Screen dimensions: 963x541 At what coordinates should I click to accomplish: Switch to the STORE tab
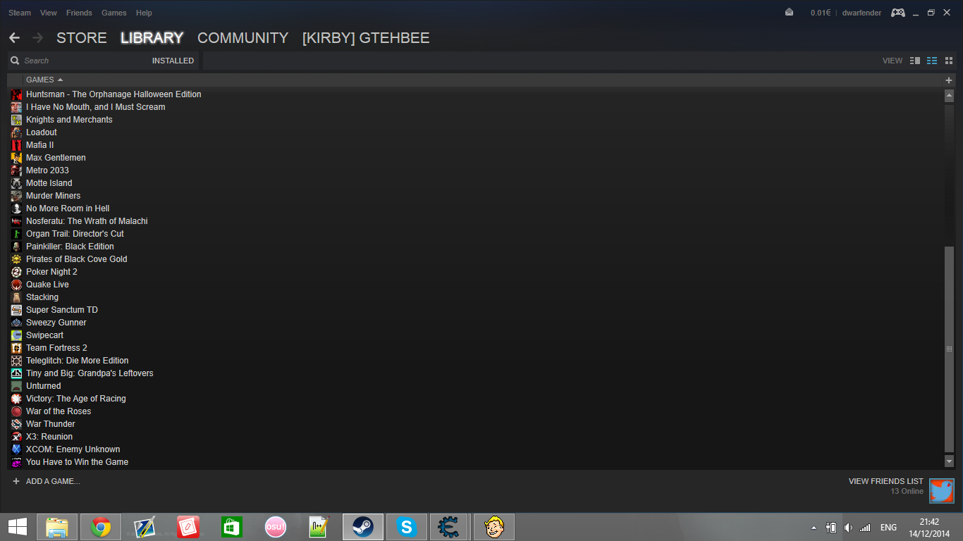82,38
